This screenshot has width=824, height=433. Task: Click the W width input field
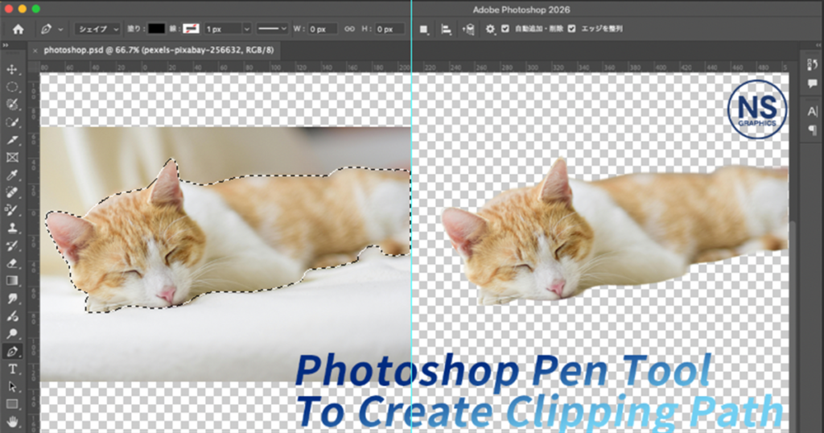tap(323, 29)
